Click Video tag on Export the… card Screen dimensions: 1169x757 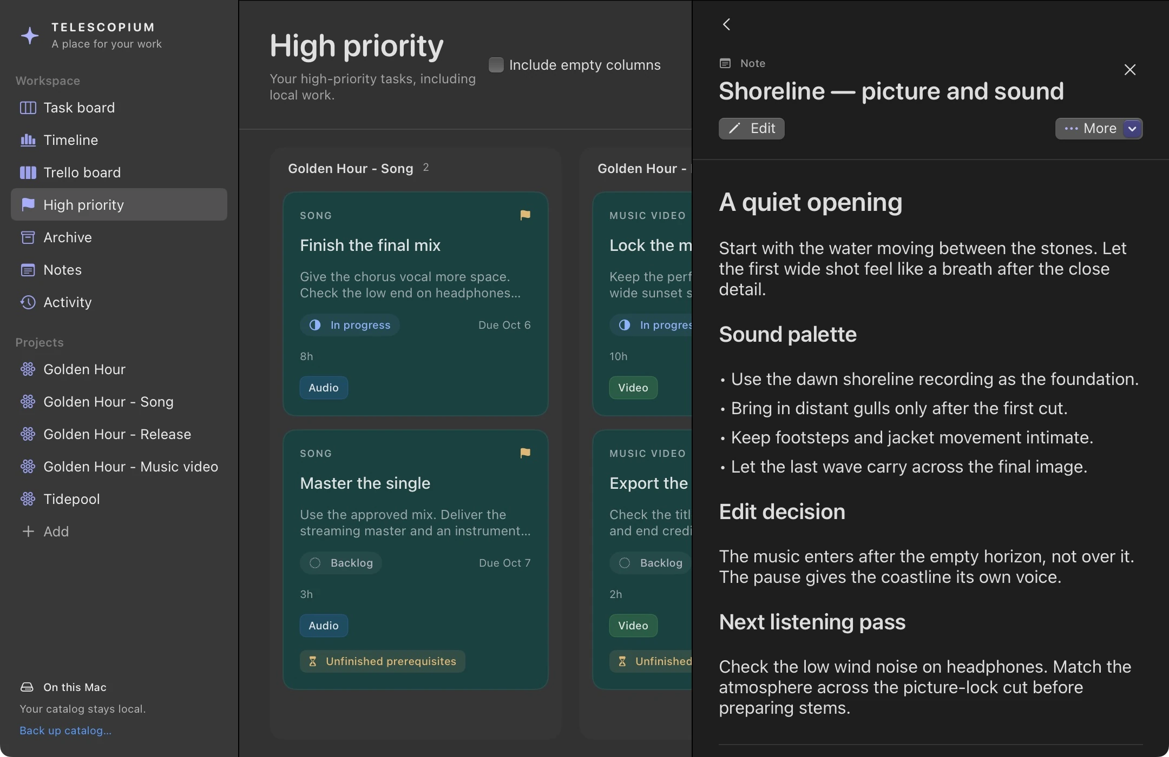click(x=633, y=626)
